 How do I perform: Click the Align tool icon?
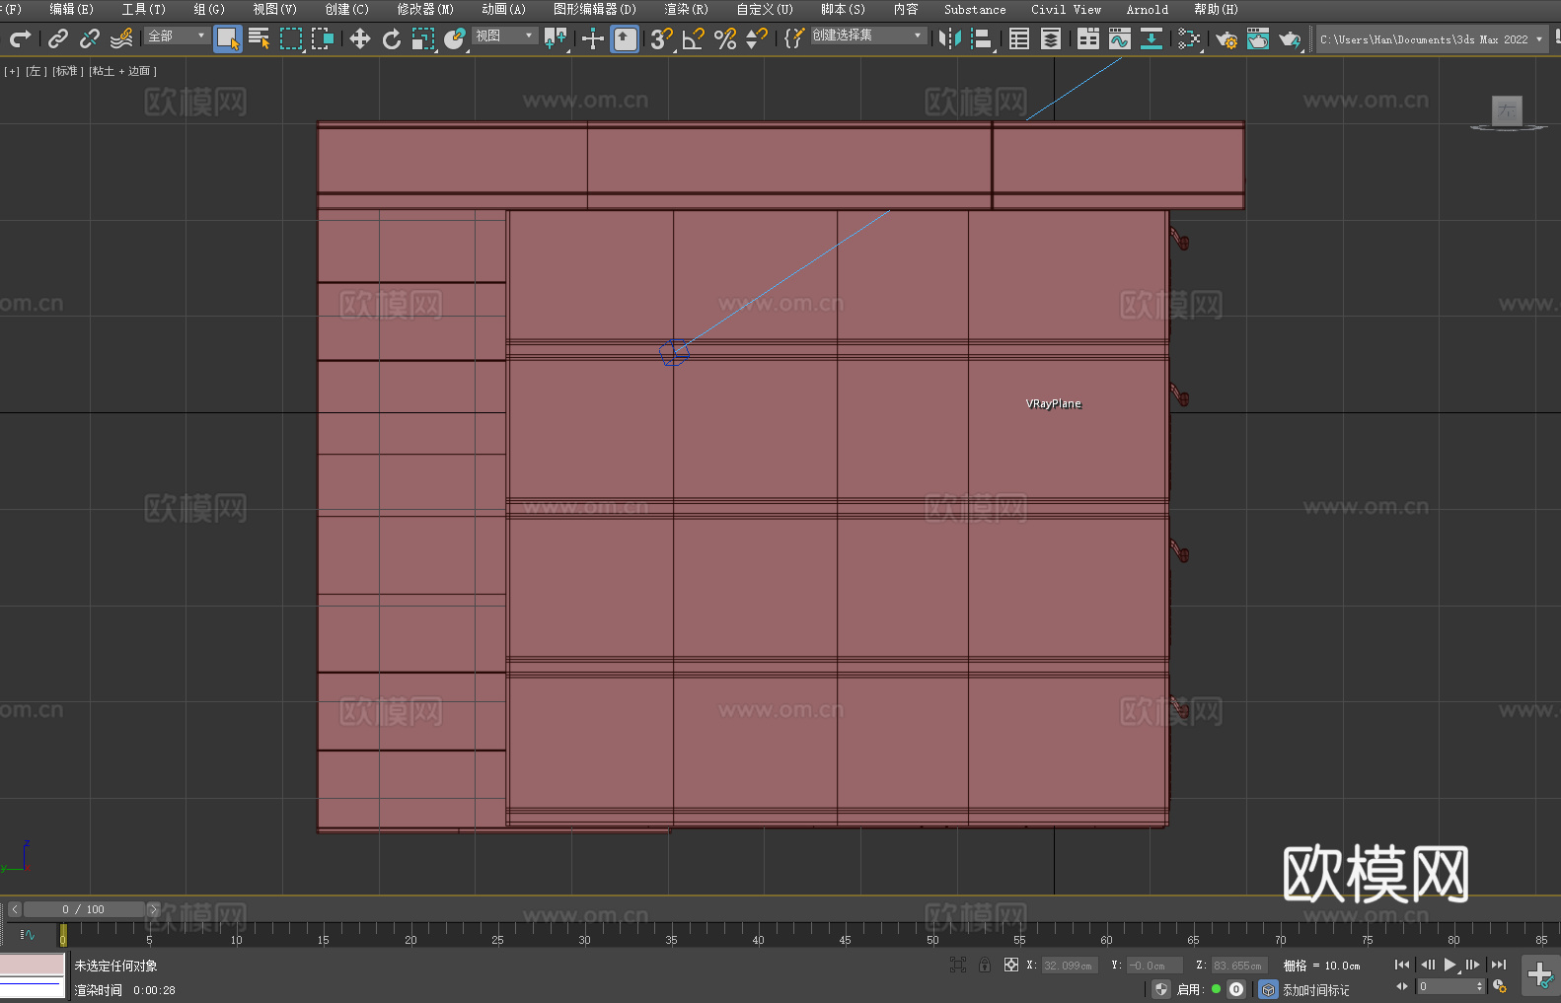coord(982,38)
